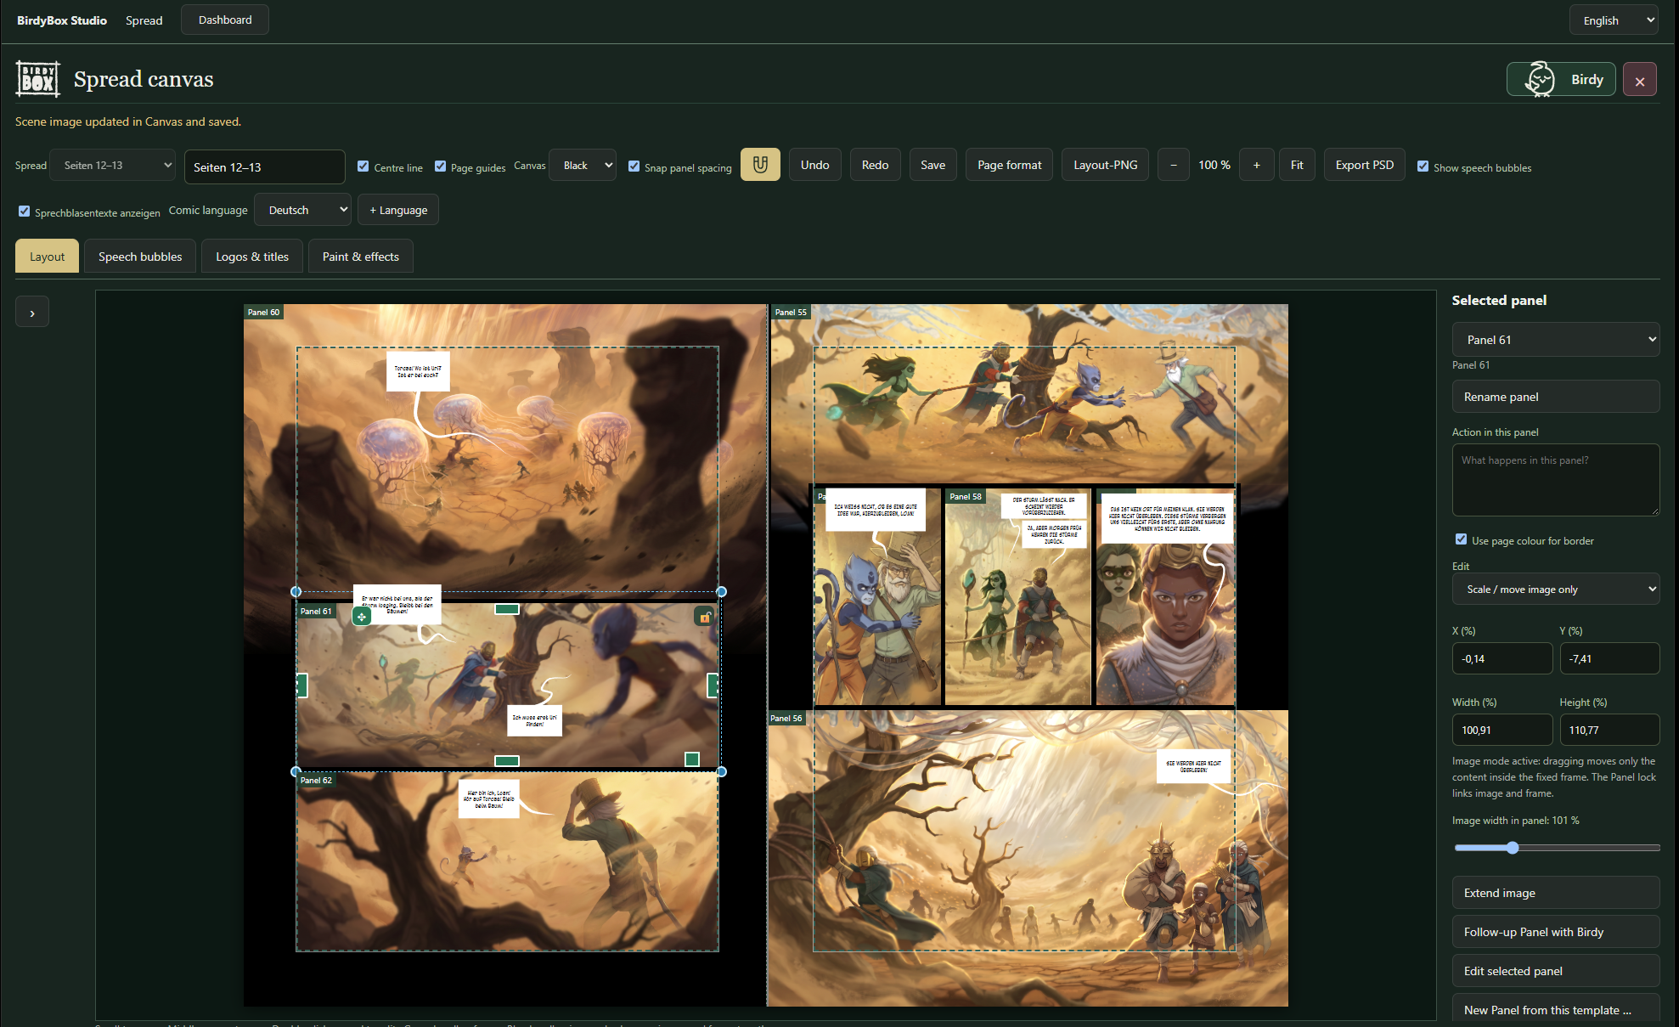Select the Layout tab
This screenshot has width=1679, height=1027.
48,257
